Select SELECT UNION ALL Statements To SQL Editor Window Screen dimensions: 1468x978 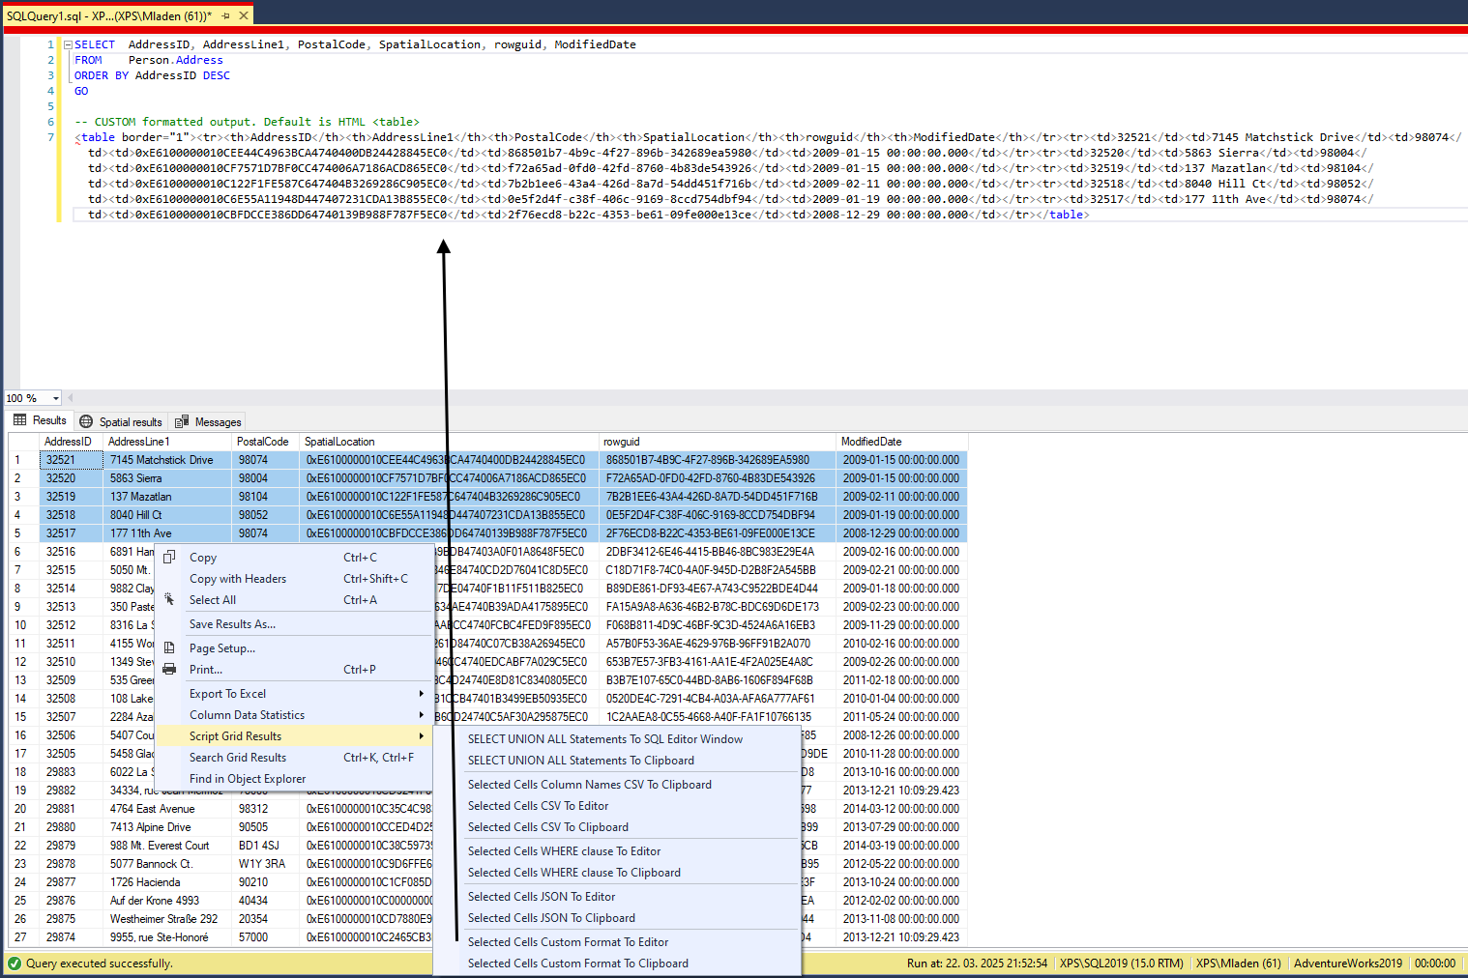point(617,739)
